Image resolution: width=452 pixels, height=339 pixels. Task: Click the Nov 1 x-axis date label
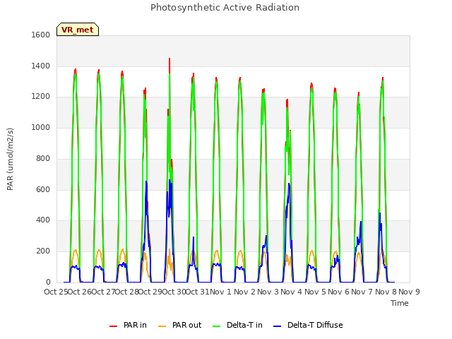[221, 292]
